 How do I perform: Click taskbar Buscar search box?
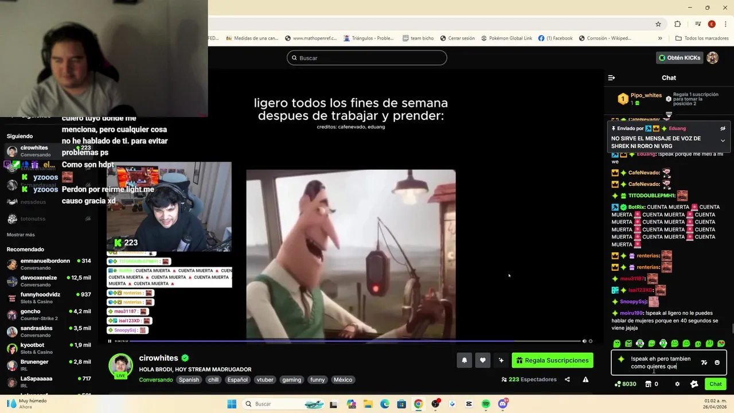(x=283, y=404)
